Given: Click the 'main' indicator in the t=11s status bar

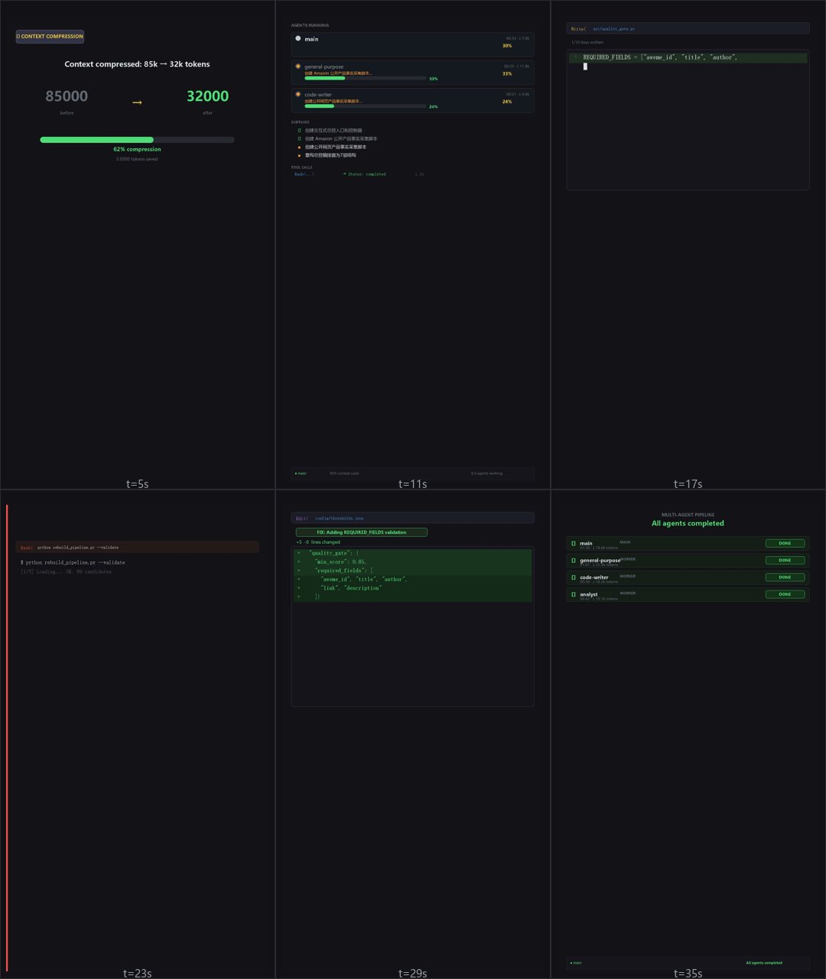Looking at the screenshot, I should (301, 473).
